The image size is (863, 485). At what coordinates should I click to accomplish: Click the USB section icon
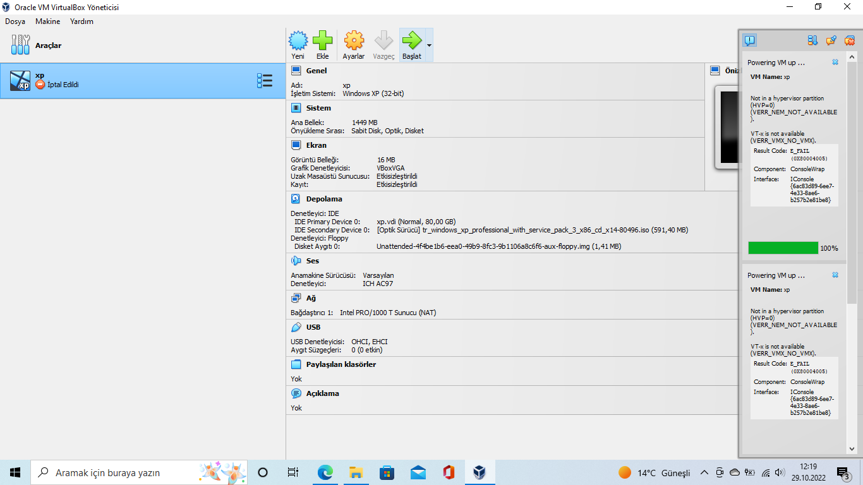pos(296,327)
